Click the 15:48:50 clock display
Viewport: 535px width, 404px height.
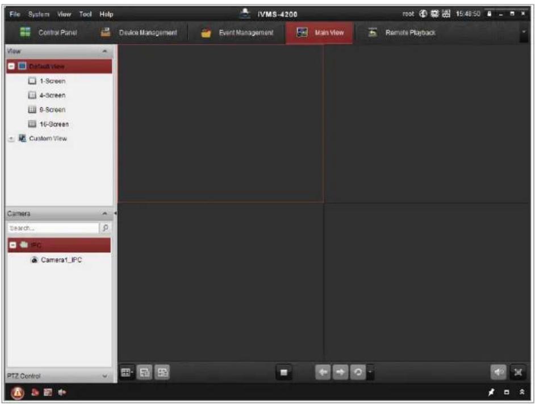coord(468,14)
